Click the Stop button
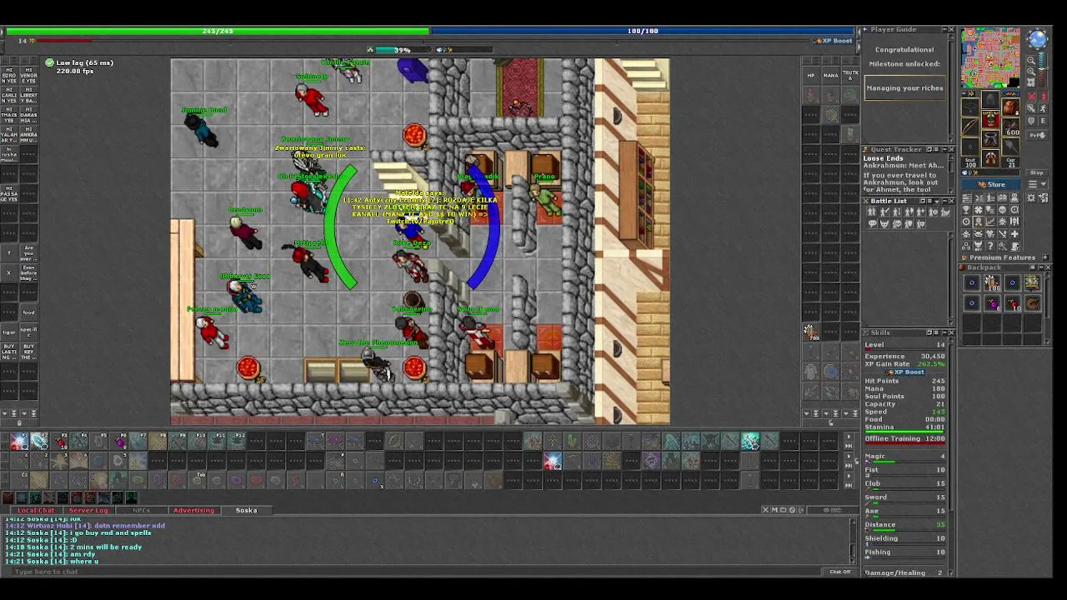This screenshot has width=1067, height=600. pyautogui.click(x=1037, y=172)
